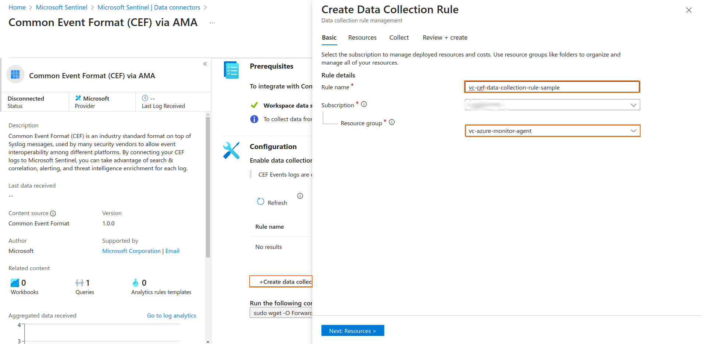Click Create data collection rule button
702x344 pixels.
[x=281, y=282]
